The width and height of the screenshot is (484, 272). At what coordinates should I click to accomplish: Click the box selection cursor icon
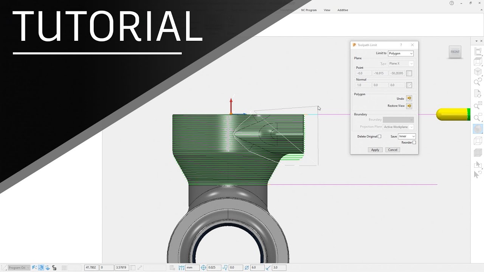[x=478, y=165]
